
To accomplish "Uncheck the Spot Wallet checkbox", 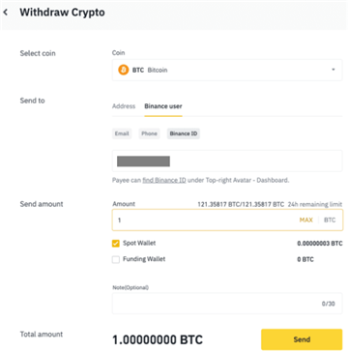I will pyautogui.click(x=116, y=244).
